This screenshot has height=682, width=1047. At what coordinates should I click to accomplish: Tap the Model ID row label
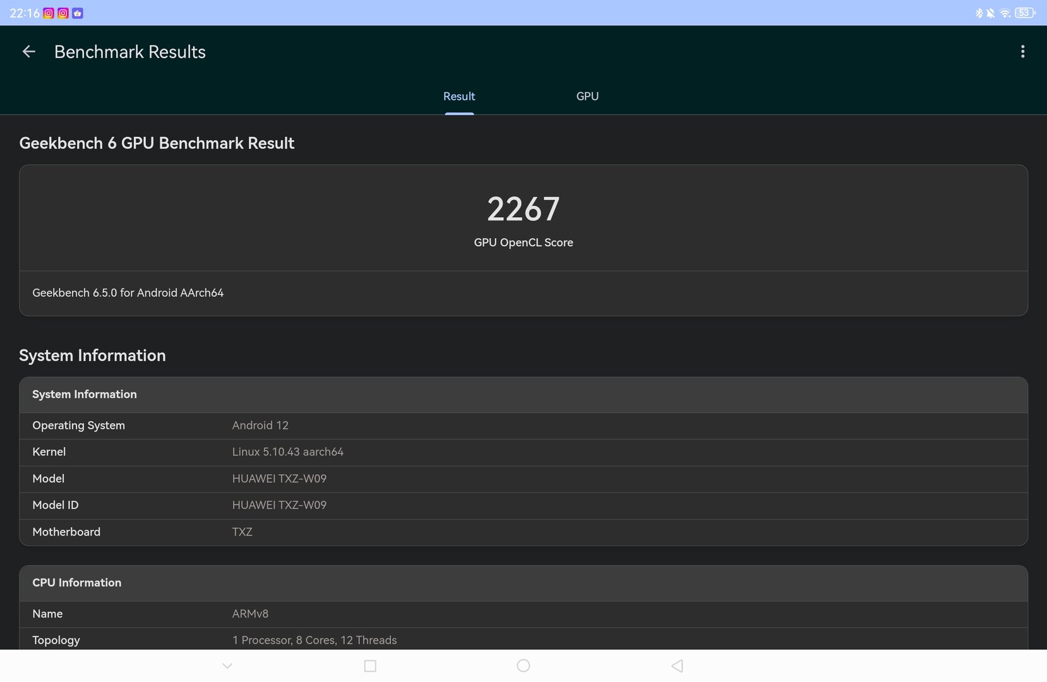pyautogui.click(x=56, y=505)
